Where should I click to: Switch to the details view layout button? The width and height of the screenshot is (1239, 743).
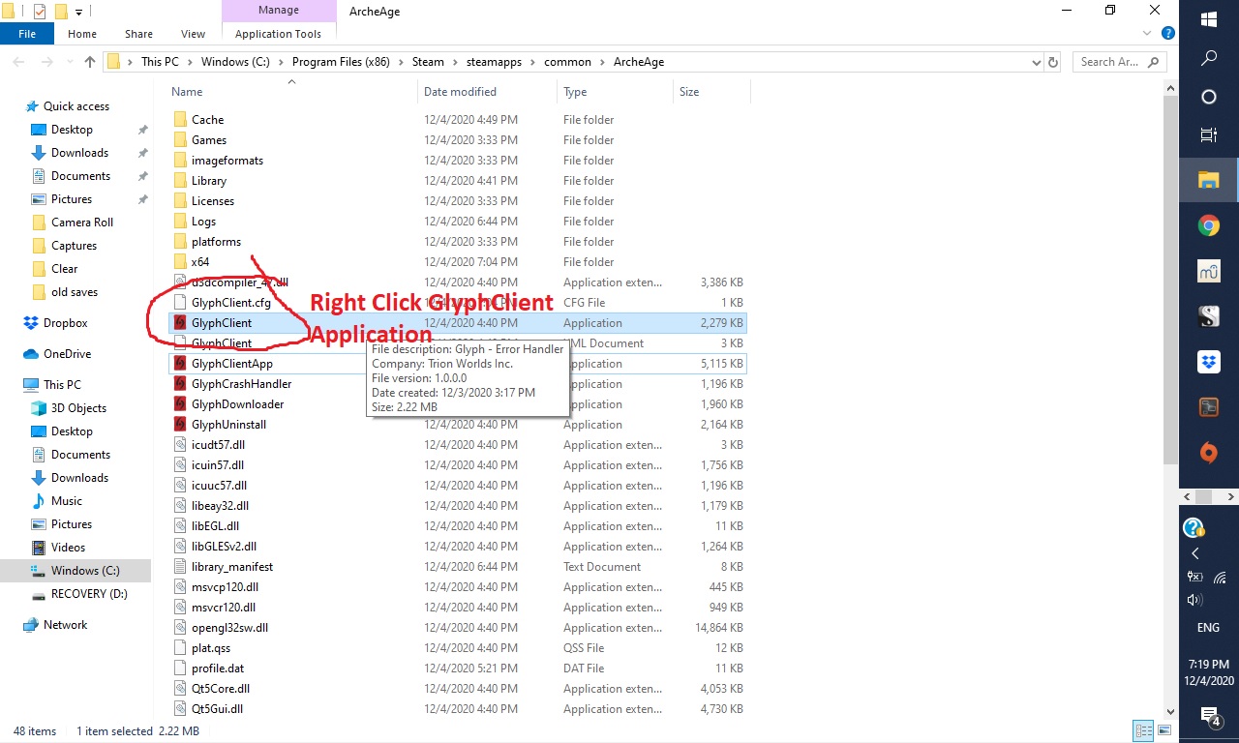point(1143,731)
